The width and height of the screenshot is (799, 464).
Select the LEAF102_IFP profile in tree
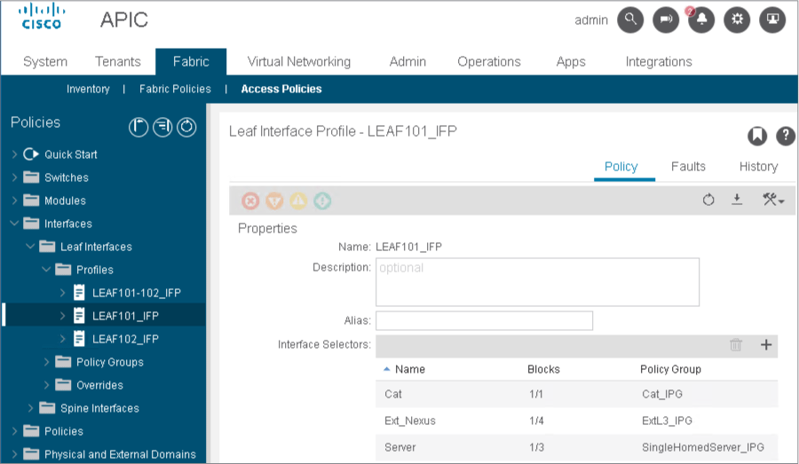point(125,339)
